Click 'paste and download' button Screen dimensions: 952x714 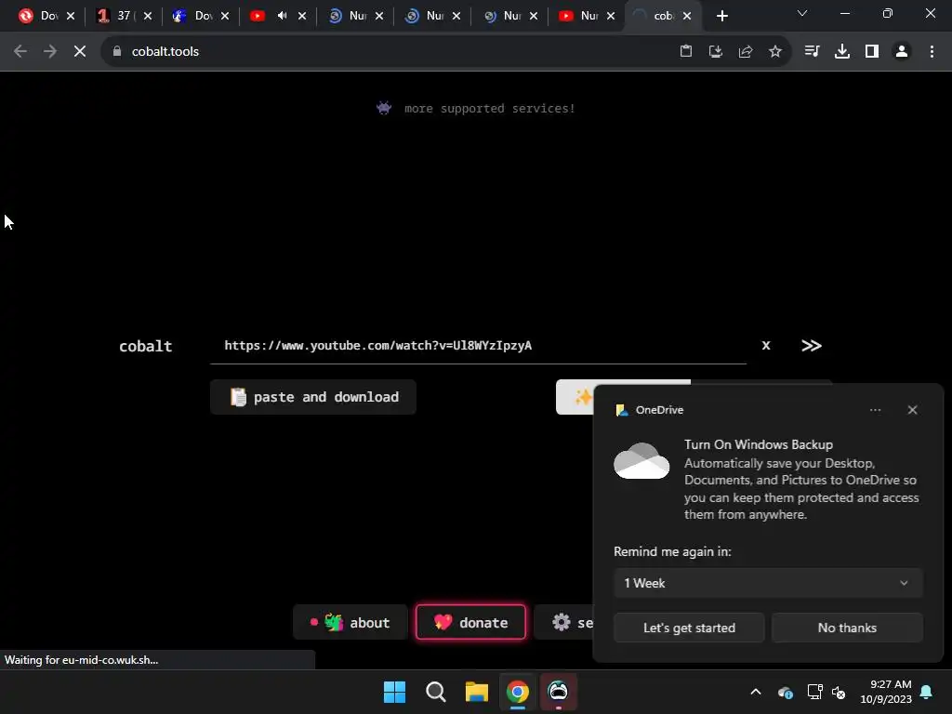tap(313, 397)
